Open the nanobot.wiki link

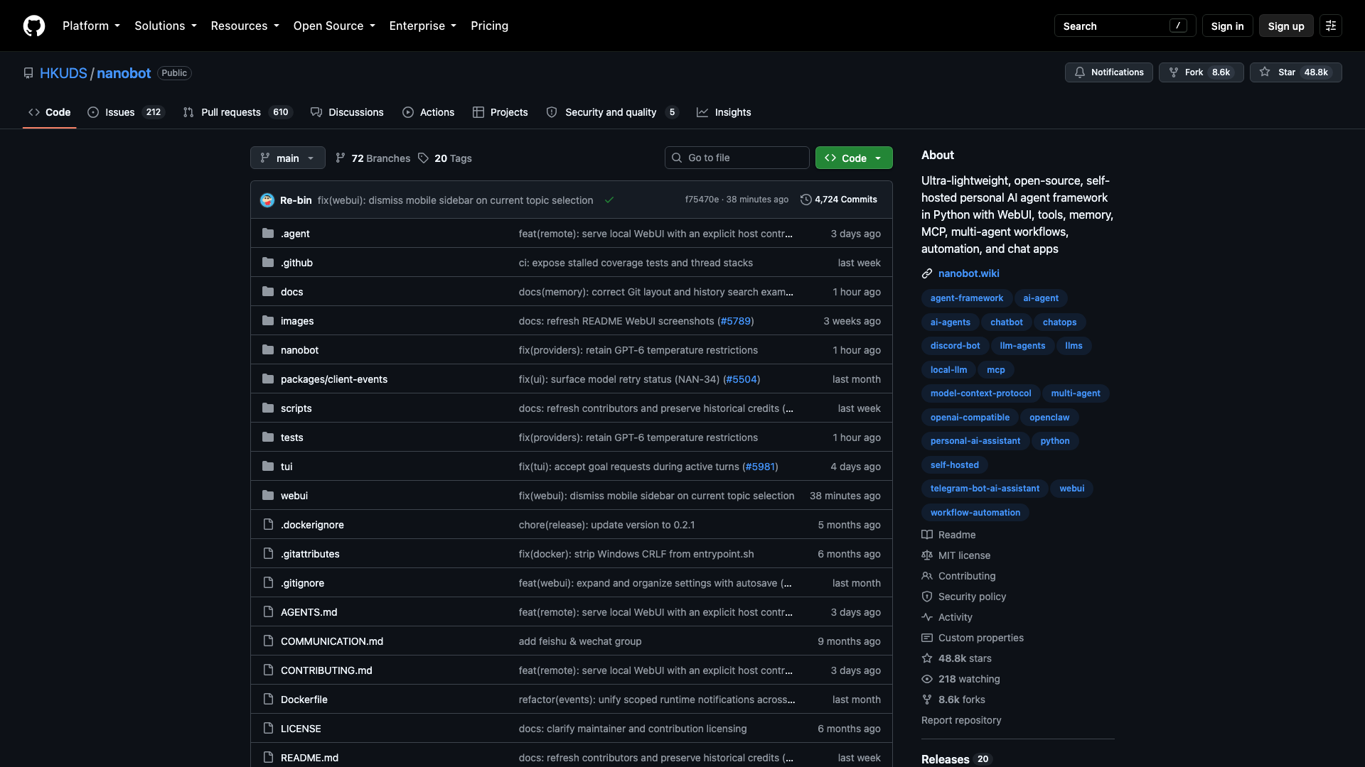968,273
